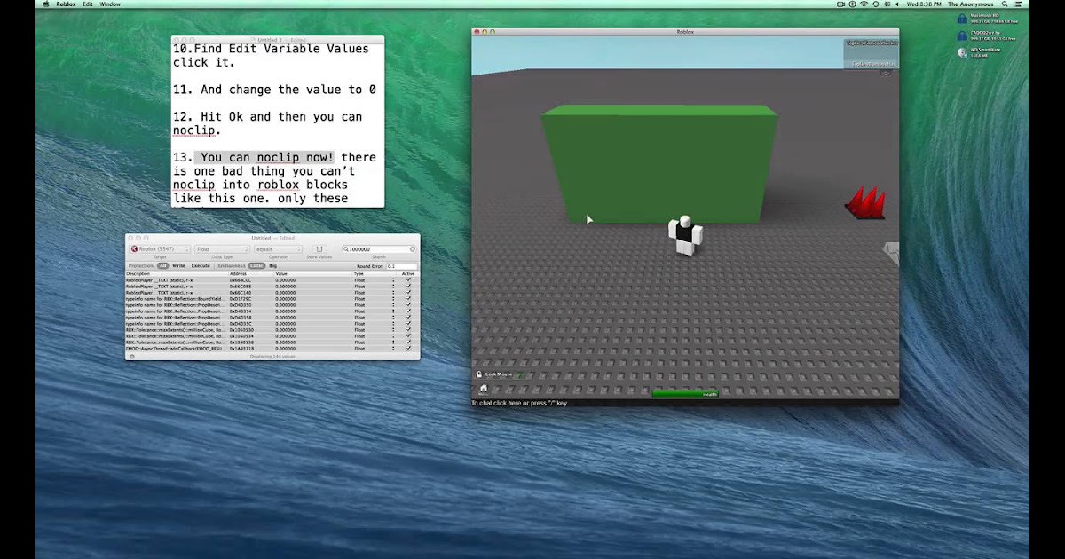
Task: Sort by the Description column header
Action: (176, 273)
